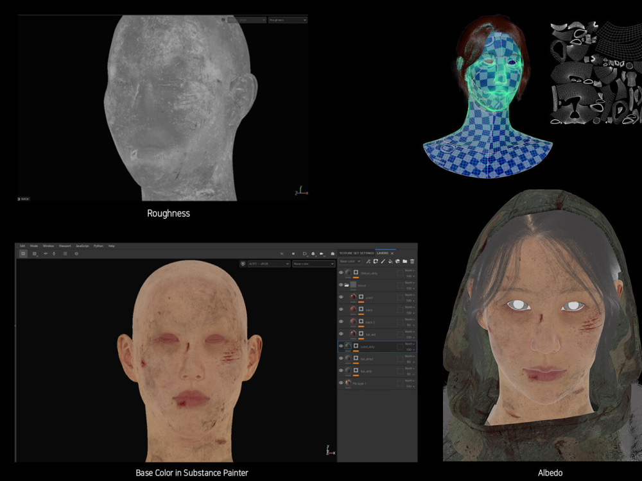Create a new folder with the folder icon
Viewport: 642px width, 481px height.
[406, 262]
